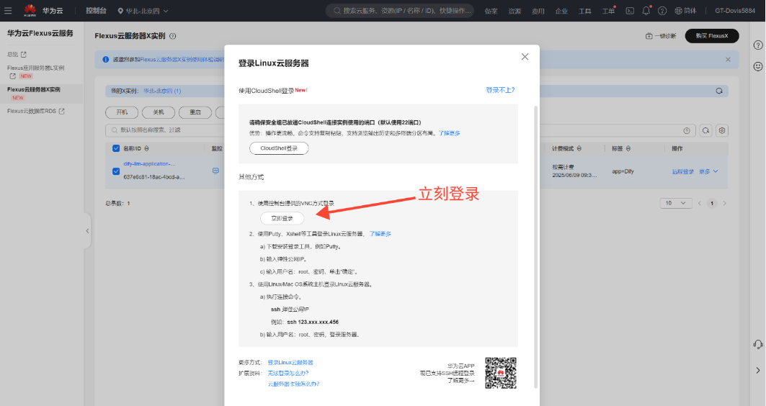
Task: Click the 立即登录 VNC login button
Action: (282, 217)
